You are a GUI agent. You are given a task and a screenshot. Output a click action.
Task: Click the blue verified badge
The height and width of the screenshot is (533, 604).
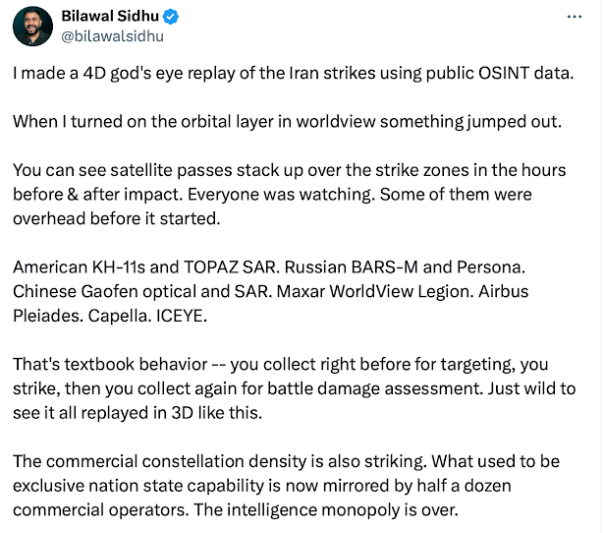pyautogui.click(x=170, y=18)
